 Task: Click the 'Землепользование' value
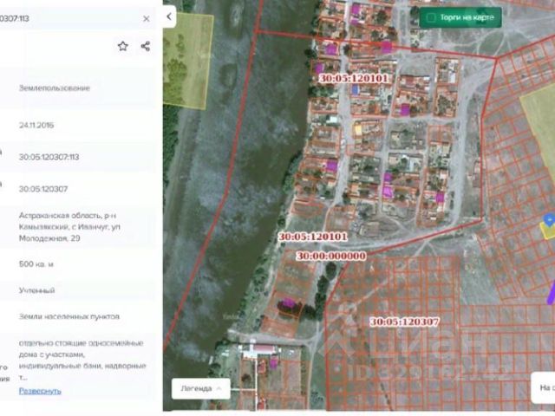click(55, 88)
